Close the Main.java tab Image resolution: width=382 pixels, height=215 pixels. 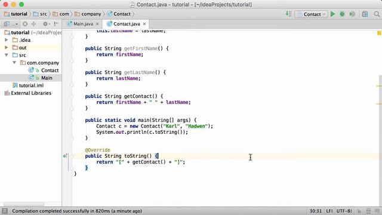point(97,24)
